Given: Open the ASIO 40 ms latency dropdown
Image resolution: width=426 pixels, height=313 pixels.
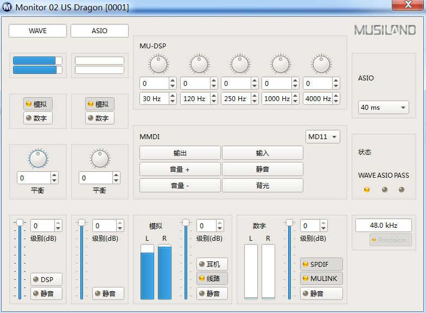Looking at the screenshot, I should tap(383, 108).
